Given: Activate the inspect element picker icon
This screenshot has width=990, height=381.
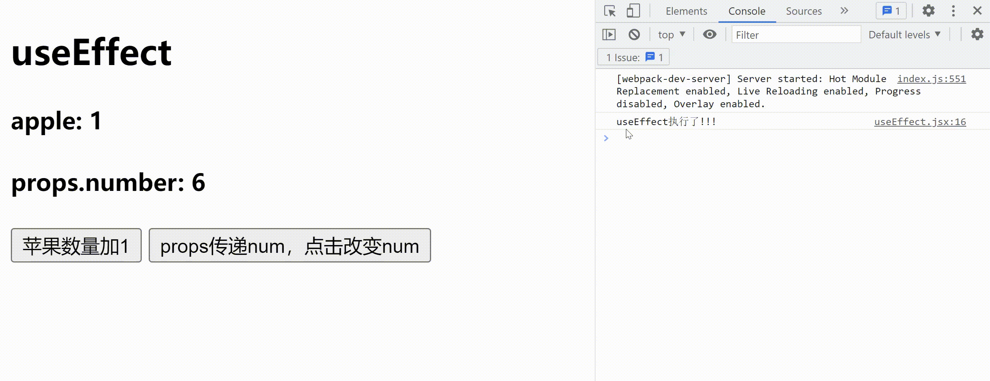Looking at the screenshot, I should (x=610, y=11).
